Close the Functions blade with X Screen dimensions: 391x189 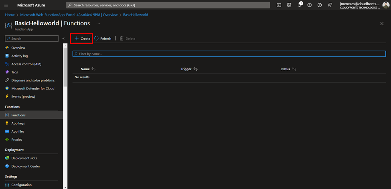(x=382, y=23)
